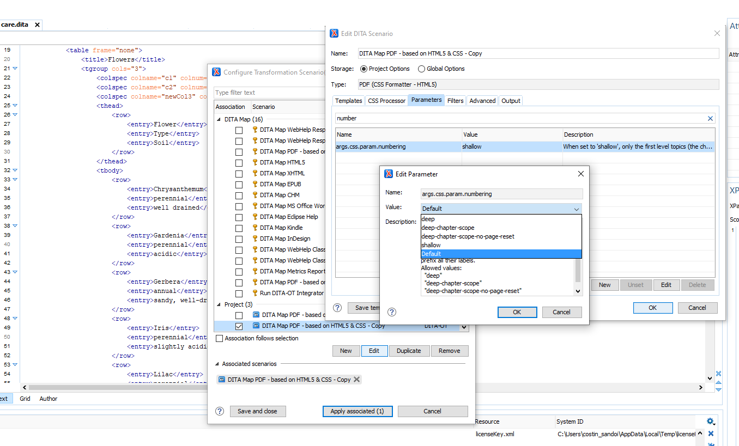Screen dimensions: 739x446
Task: Clear the 'number' parameter filter with the X icon
Action: (710, 118)
